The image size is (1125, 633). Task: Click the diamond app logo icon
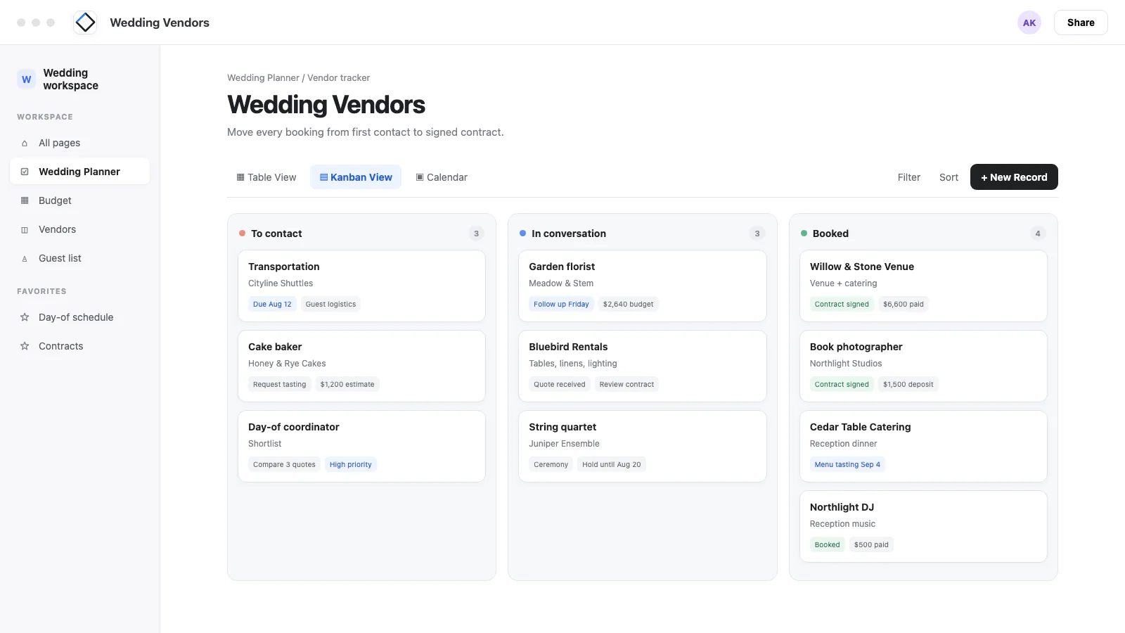tap(85, 23)
